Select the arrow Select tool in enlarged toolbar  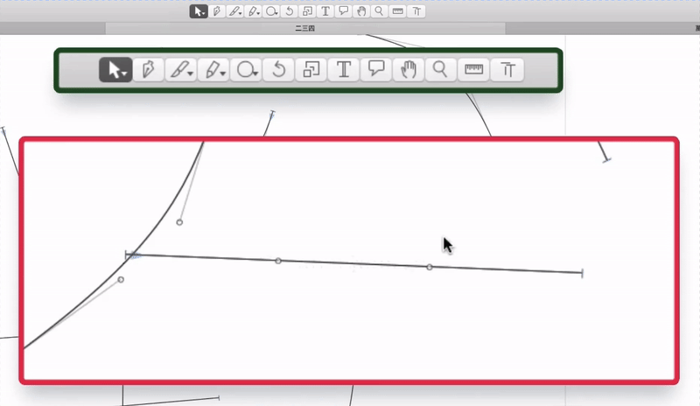pyautogui.click(x=115, y=70)
